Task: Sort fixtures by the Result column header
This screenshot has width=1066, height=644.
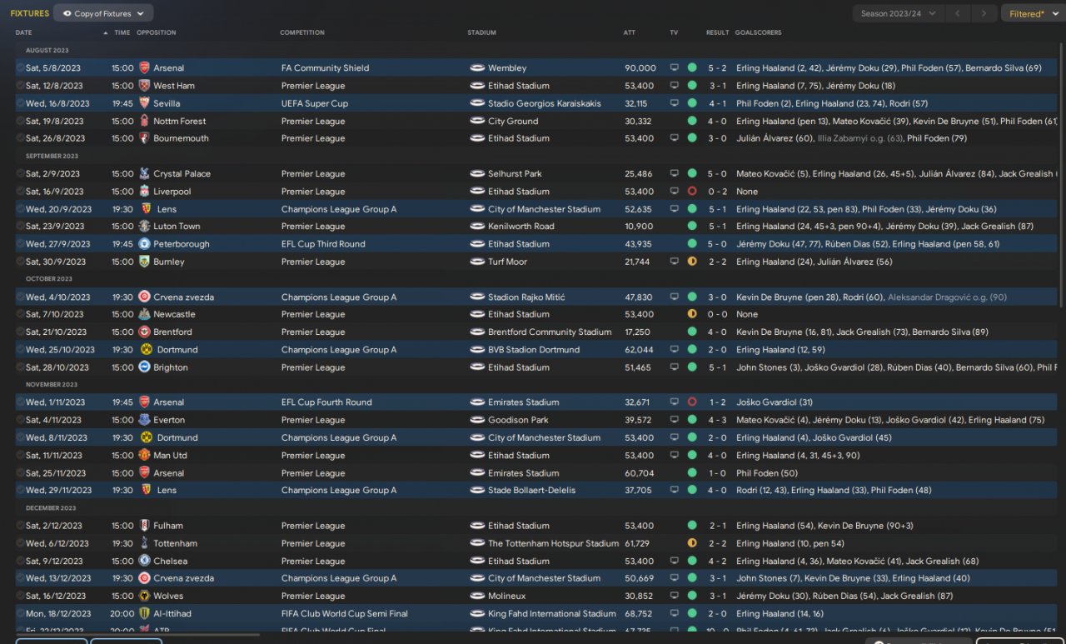Action: (x=718, y=33)
